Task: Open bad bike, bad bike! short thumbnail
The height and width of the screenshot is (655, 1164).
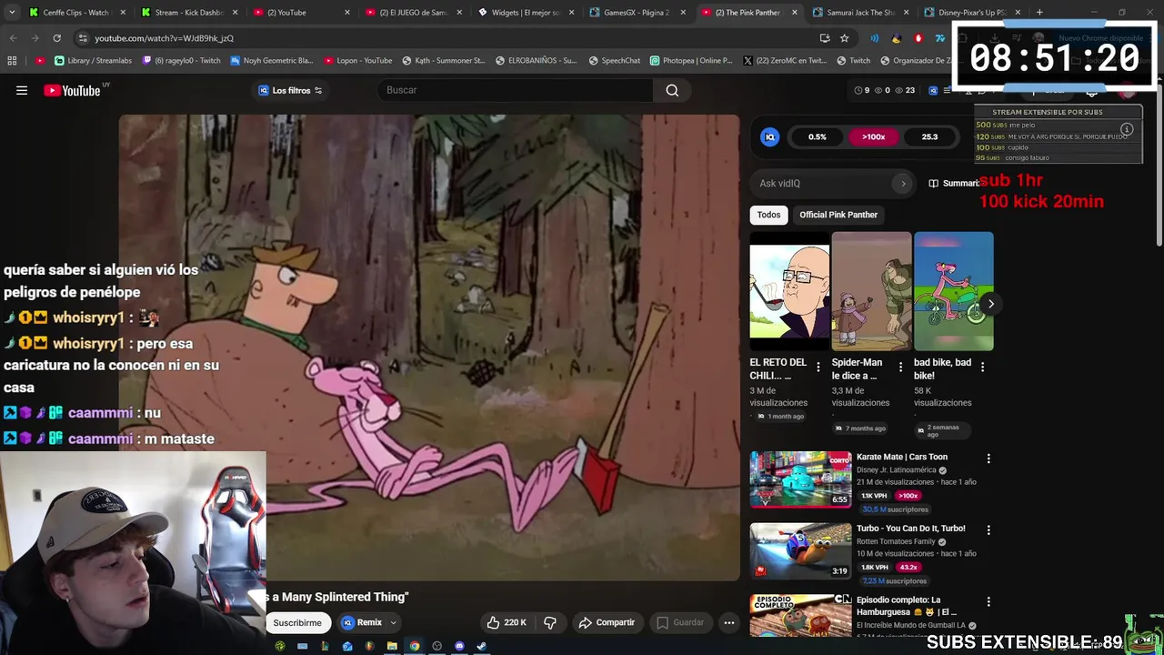Action: tap(954, 291)
